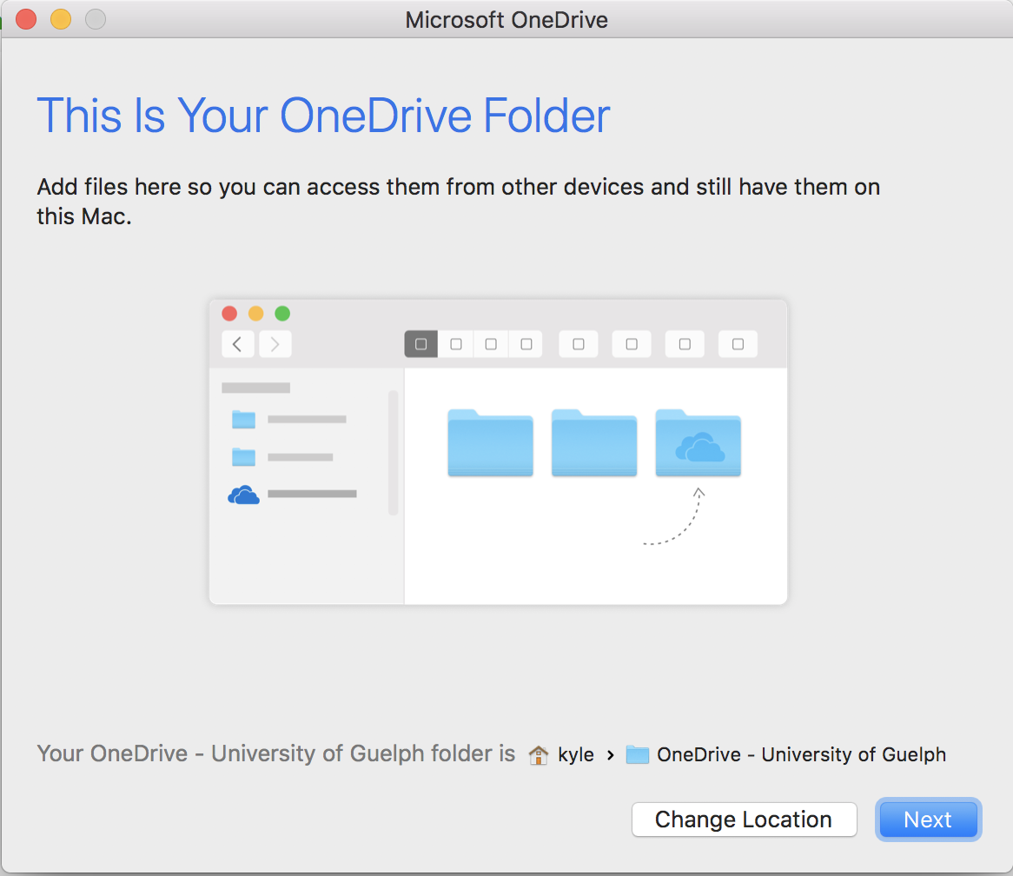Toggle the second view option in the illustration toolbar
Image resolution: width=1013 pixels, height=876 pixels.
tap(455, 344)
